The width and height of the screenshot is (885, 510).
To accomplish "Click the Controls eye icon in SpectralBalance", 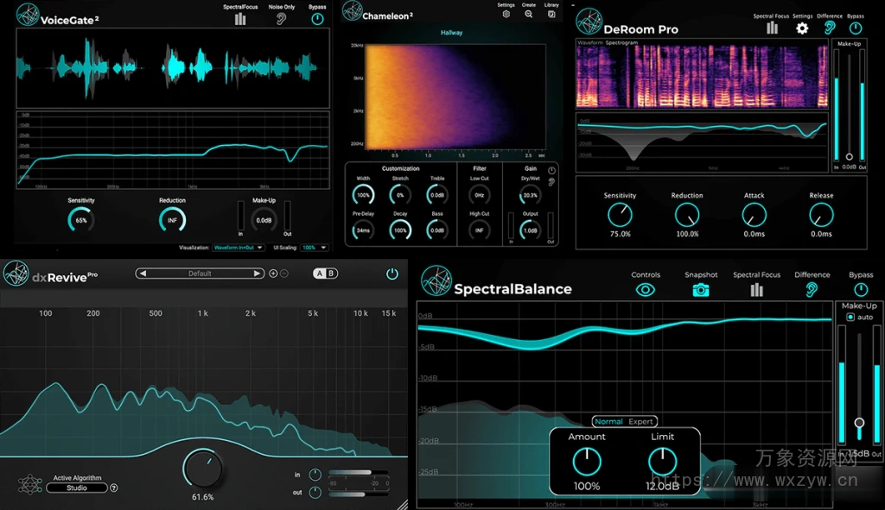I will tap(645, 290).
